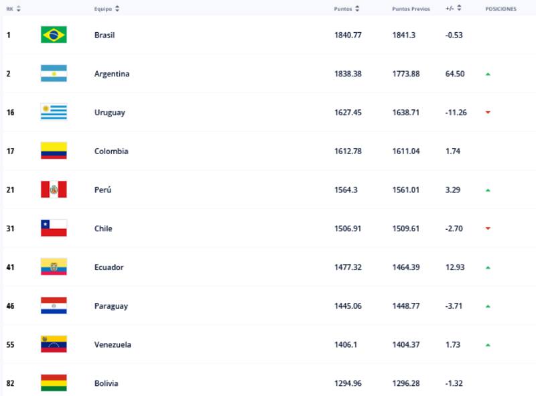Sort by +/- column arrows

pos(459,9)
